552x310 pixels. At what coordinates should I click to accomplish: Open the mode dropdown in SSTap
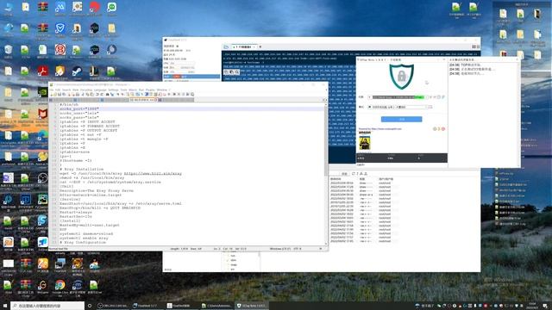pyautogui.click(x=398, y=107)
